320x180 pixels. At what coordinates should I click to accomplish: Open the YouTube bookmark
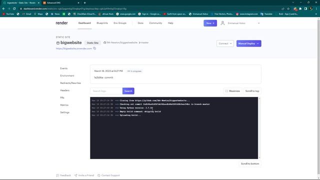(x=8, y=14)
